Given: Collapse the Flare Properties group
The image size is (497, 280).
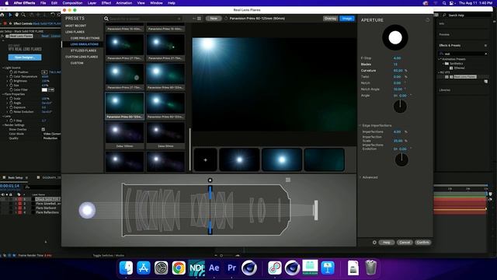Looking at the screenshot, I should tap(3, 94).
